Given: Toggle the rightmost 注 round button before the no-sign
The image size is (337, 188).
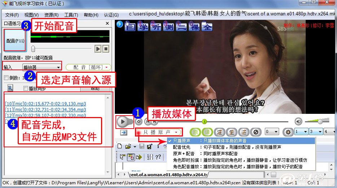Looking at the screenshot, I should coord(244,132).
